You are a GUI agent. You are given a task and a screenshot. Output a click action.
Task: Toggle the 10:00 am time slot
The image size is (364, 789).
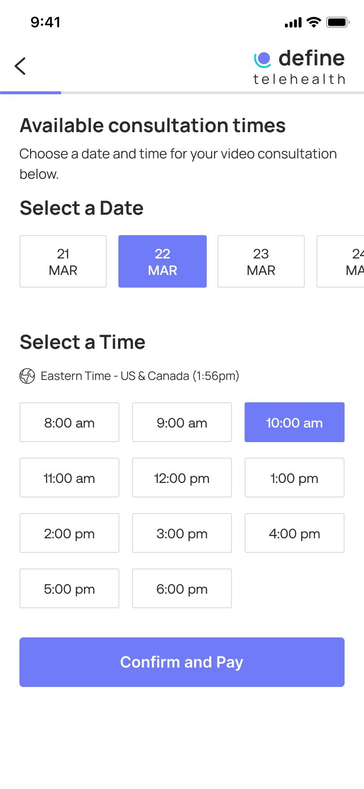coord(295,422)
